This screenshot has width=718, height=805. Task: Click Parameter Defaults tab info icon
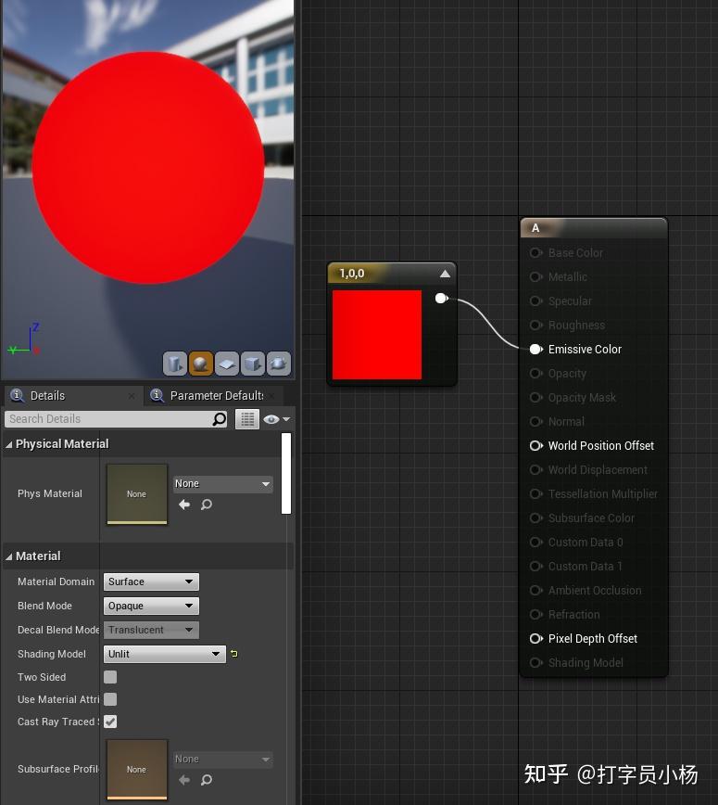[x=157, y=395]
